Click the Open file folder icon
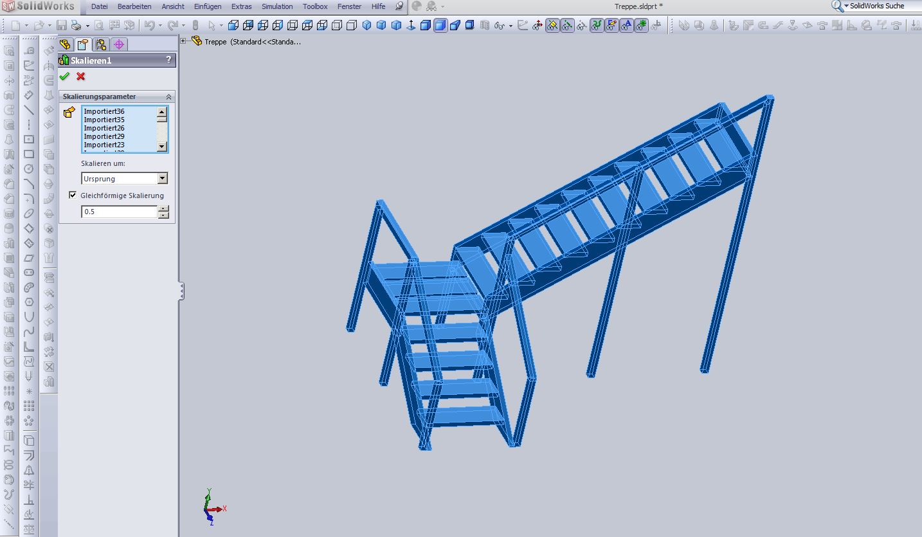The height and width of the screenshot is (537, 922). (39, 26)
